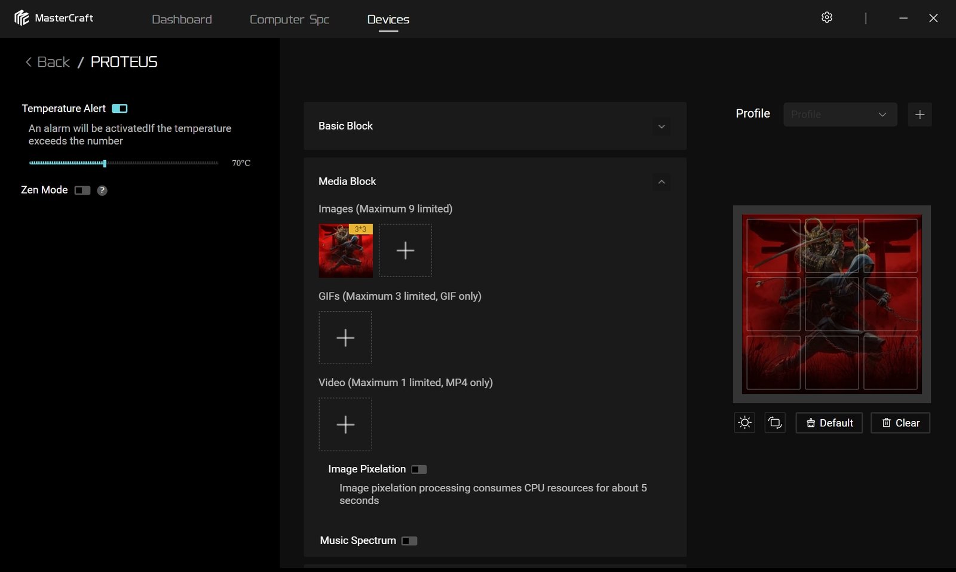Add a new profile with plus button
The width and height of the screenshot is (956, 572).
pyautogui.click(x=920, y=115)
